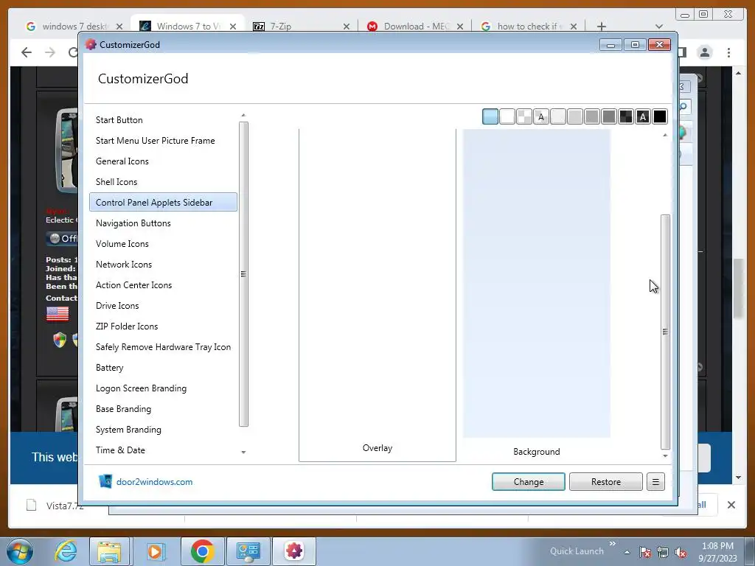This screenshot has width=755, height=566.
Task: Open Time & Date section
Action: (120, 450)
